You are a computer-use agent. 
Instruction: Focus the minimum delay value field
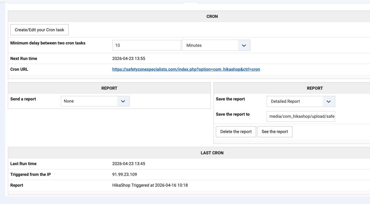click(146, 45)
